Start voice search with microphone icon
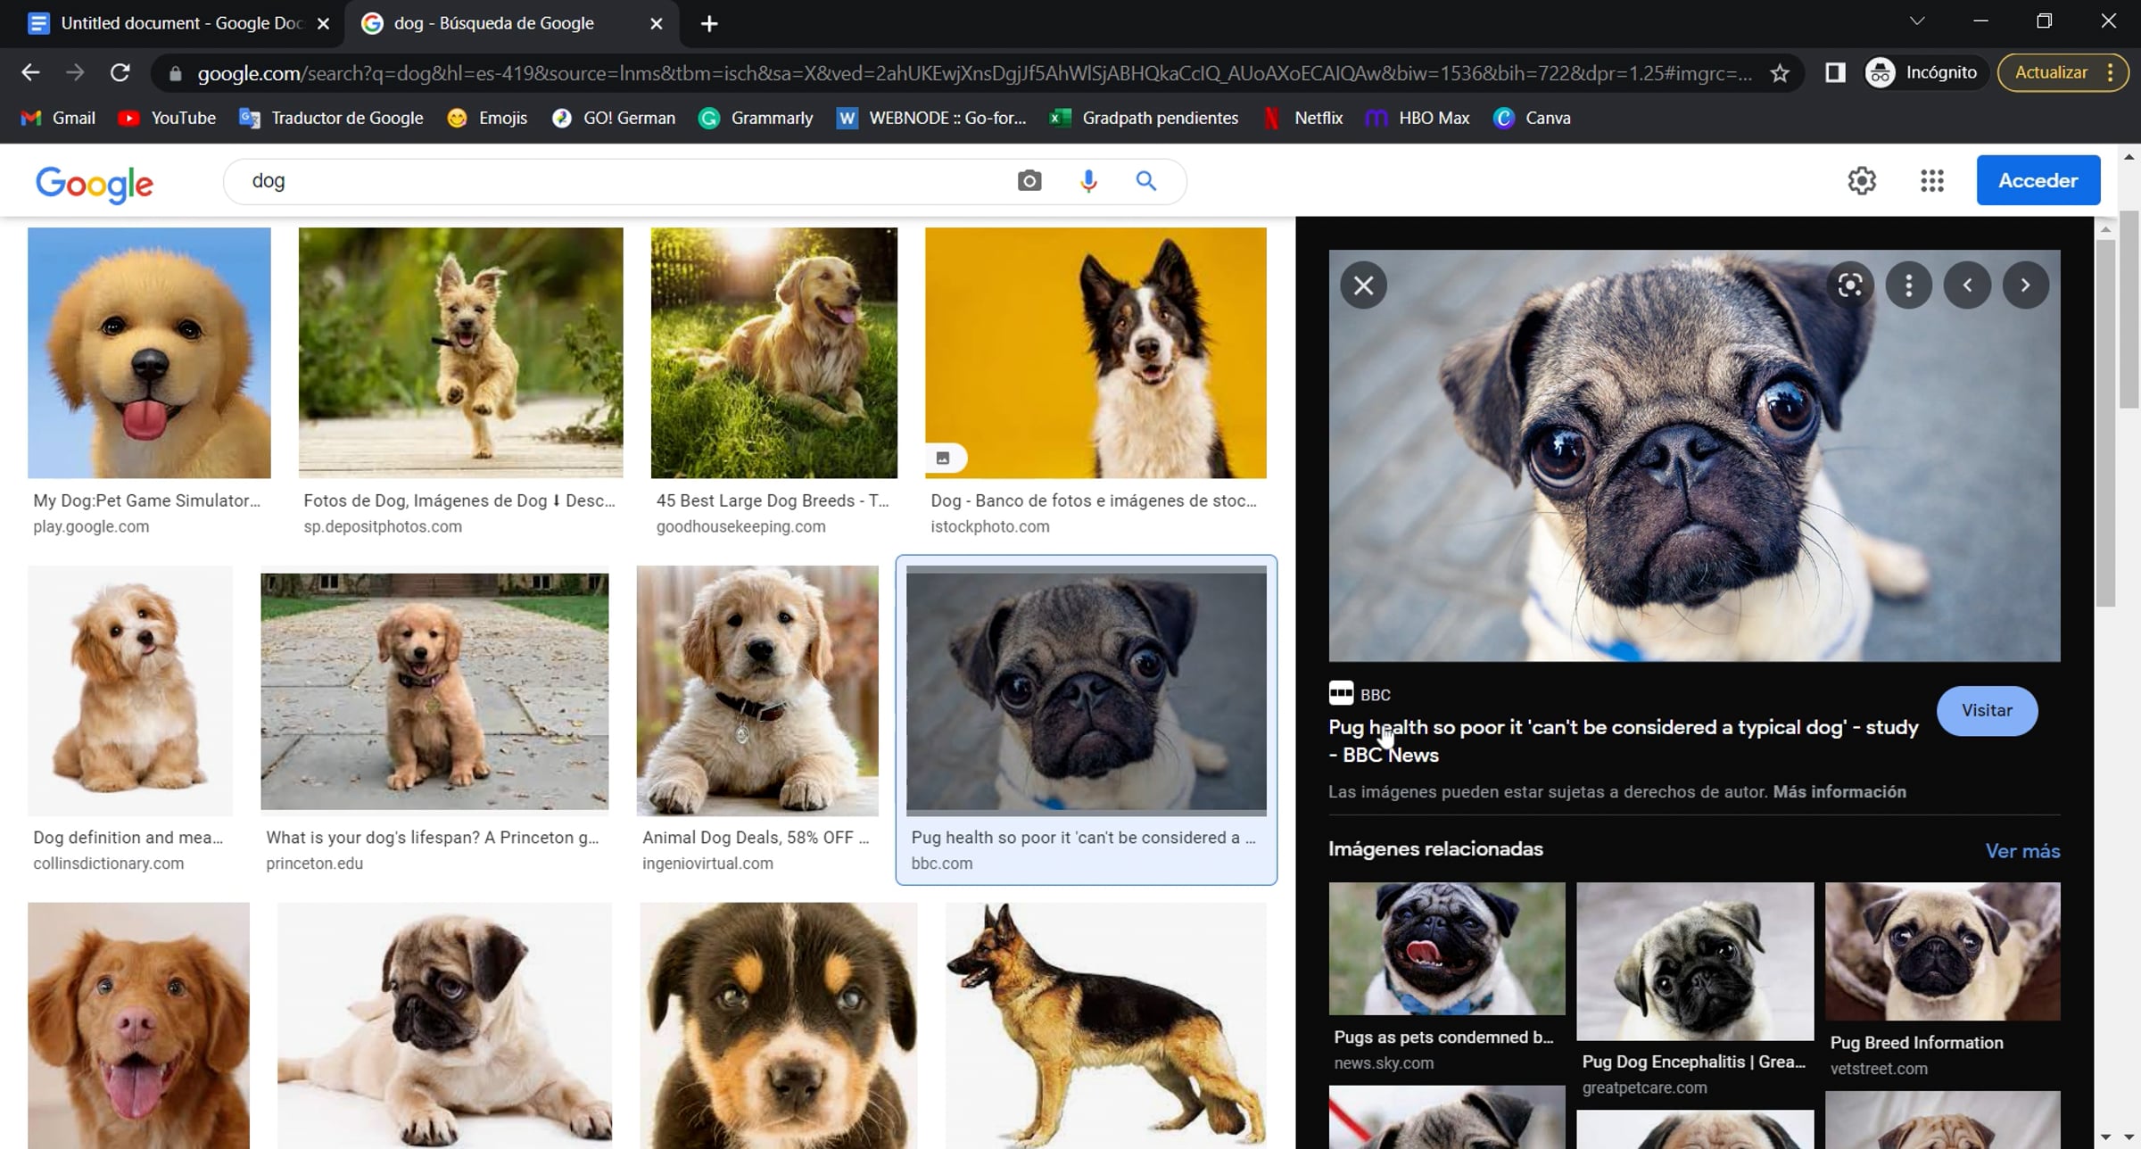The image size is (2141, 1149). click(x=1087, y=181)
